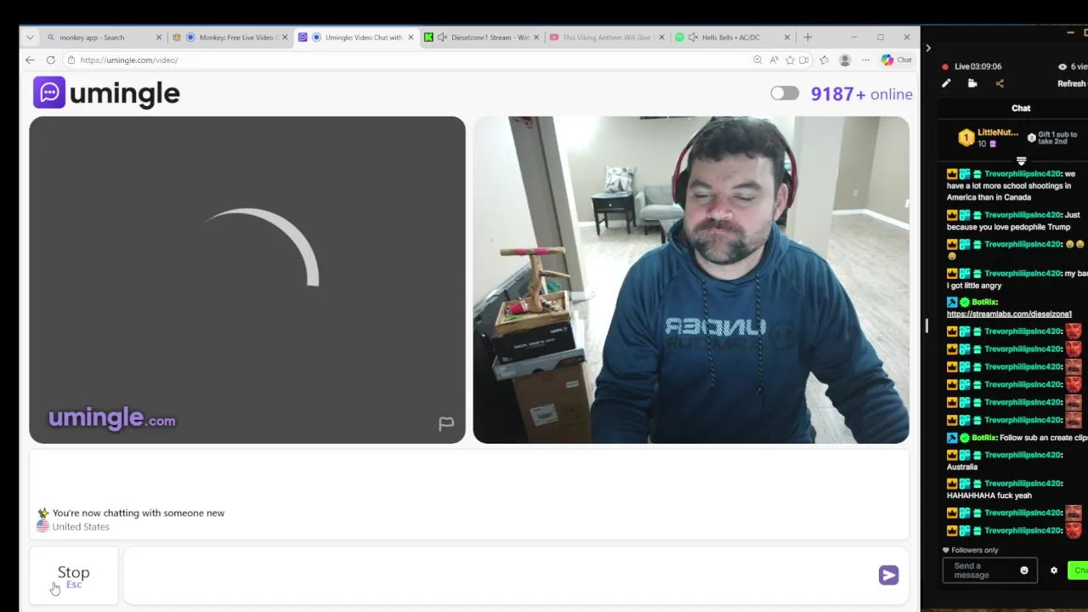
Task: Send the Umingle chat message with the purple arrow
Action: (888, 575)
